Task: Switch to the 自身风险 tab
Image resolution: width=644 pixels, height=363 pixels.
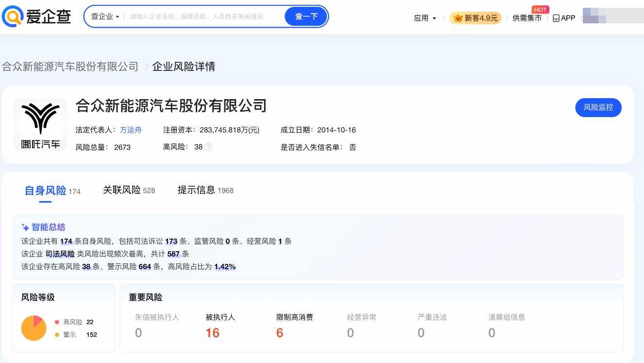Action: (x=46, y=190)
